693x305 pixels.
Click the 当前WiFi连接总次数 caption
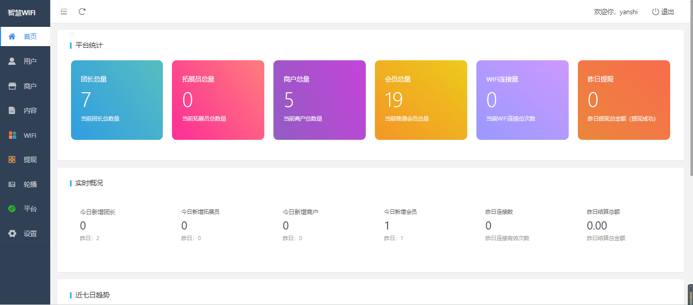511,119
